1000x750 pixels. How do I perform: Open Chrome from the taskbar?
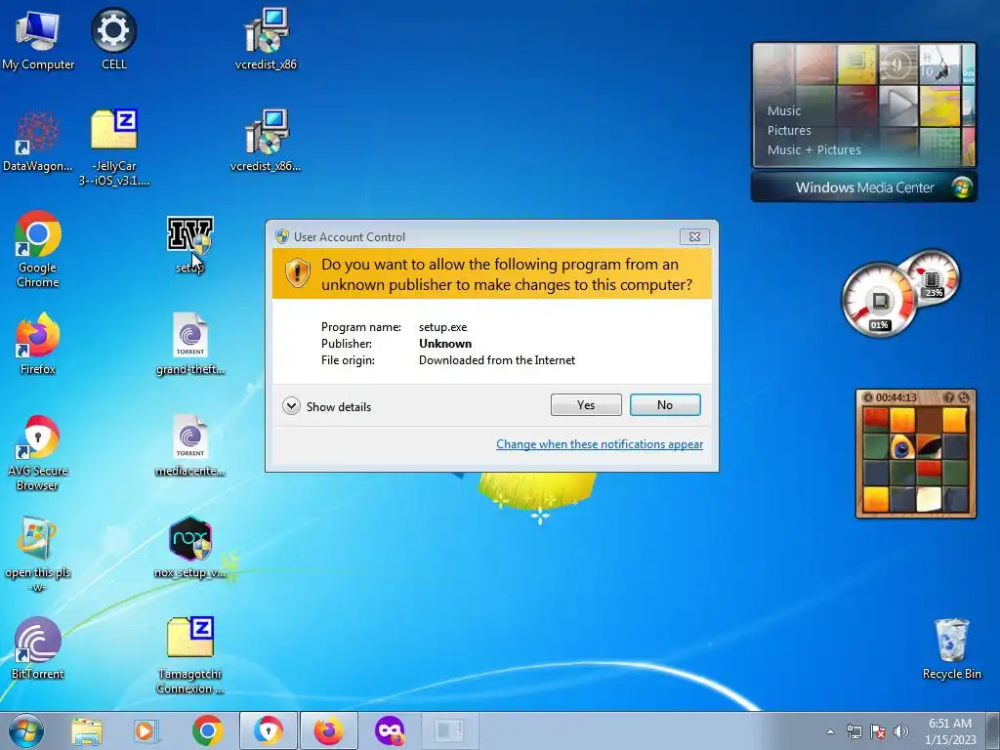(207, 730)
